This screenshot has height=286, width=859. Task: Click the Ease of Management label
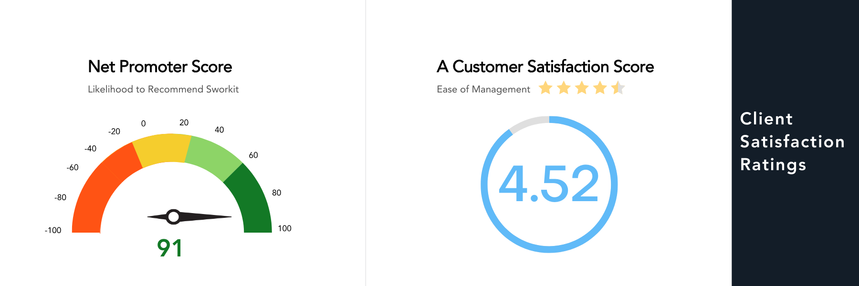click(x=483, y=90)
